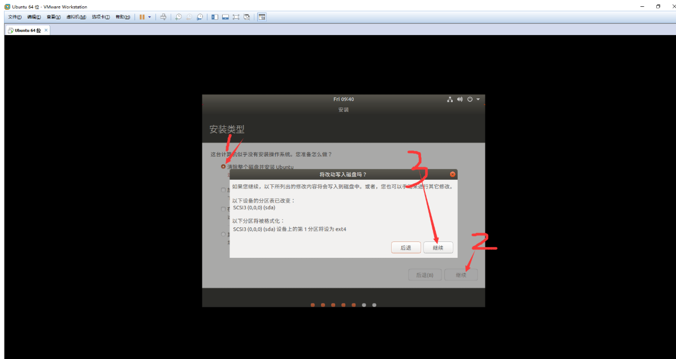Take a snapshot of the virtual machine

coord(179,17)
